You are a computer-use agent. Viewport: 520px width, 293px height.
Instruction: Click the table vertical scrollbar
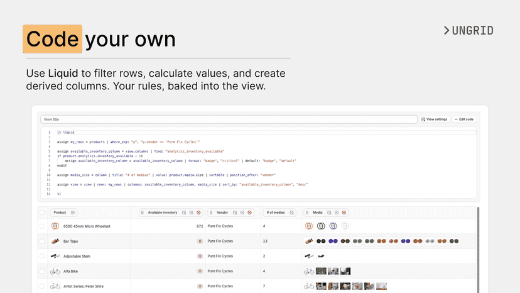click(x=478, y=250)
